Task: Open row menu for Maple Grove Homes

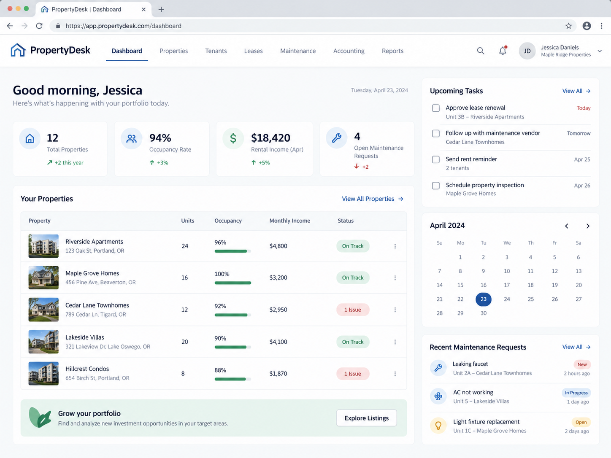Action: pos(395,278)
